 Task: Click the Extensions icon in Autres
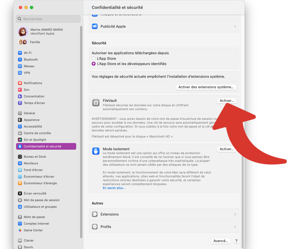point(95,214)
